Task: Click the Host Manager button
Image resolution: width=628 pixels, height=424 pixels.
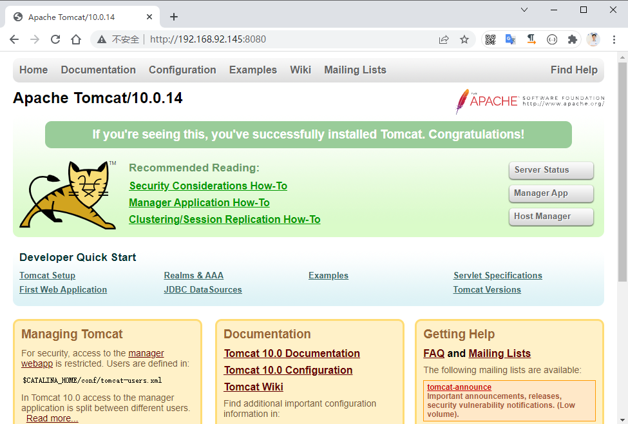Action: 551,217
